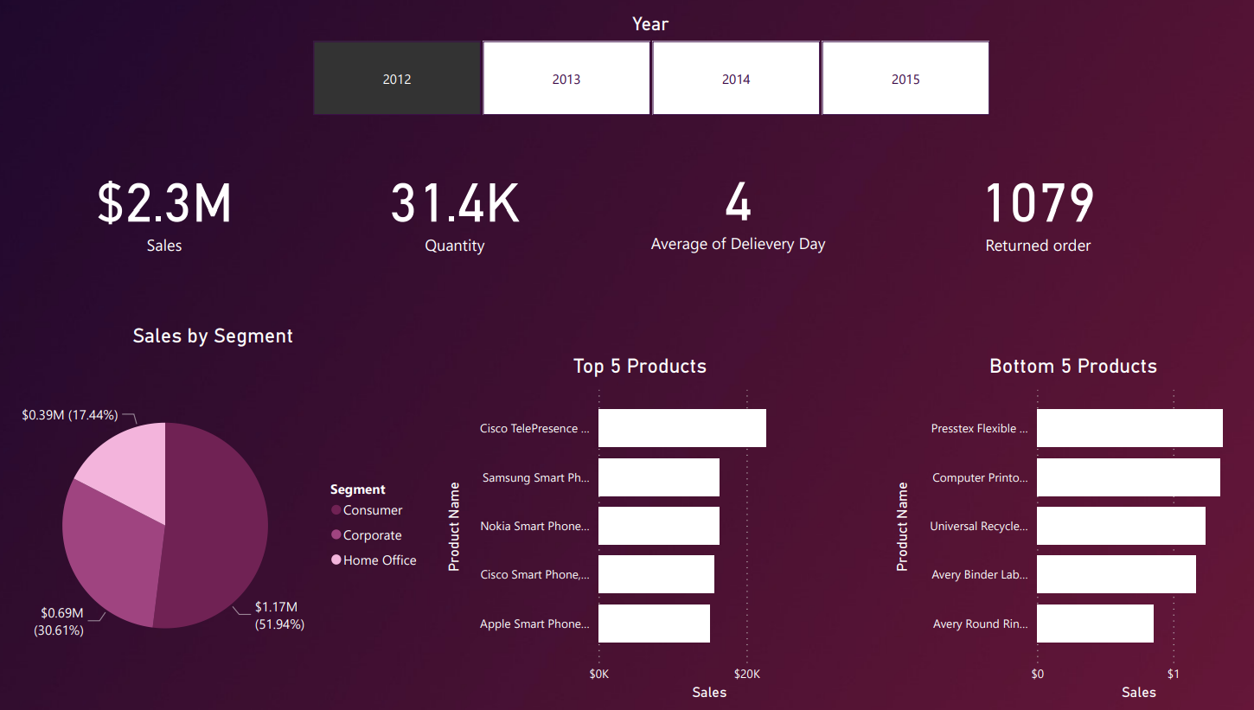Click the Nokia Smart Phone sales bar
Image resolution: width=1254 pixels, height=710 pixels.
(658, 526)
